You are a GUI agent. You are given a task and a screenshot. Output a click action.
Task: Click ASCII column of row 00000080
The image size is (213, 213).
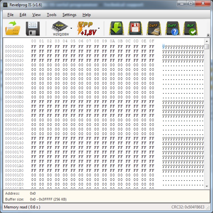pos(183,84)
